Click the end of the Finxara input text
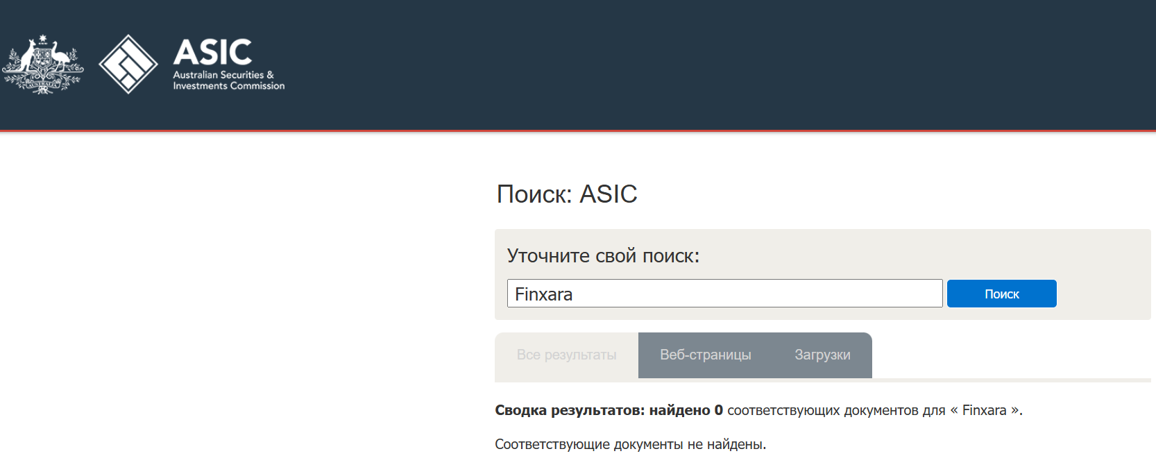 (573, 294)
